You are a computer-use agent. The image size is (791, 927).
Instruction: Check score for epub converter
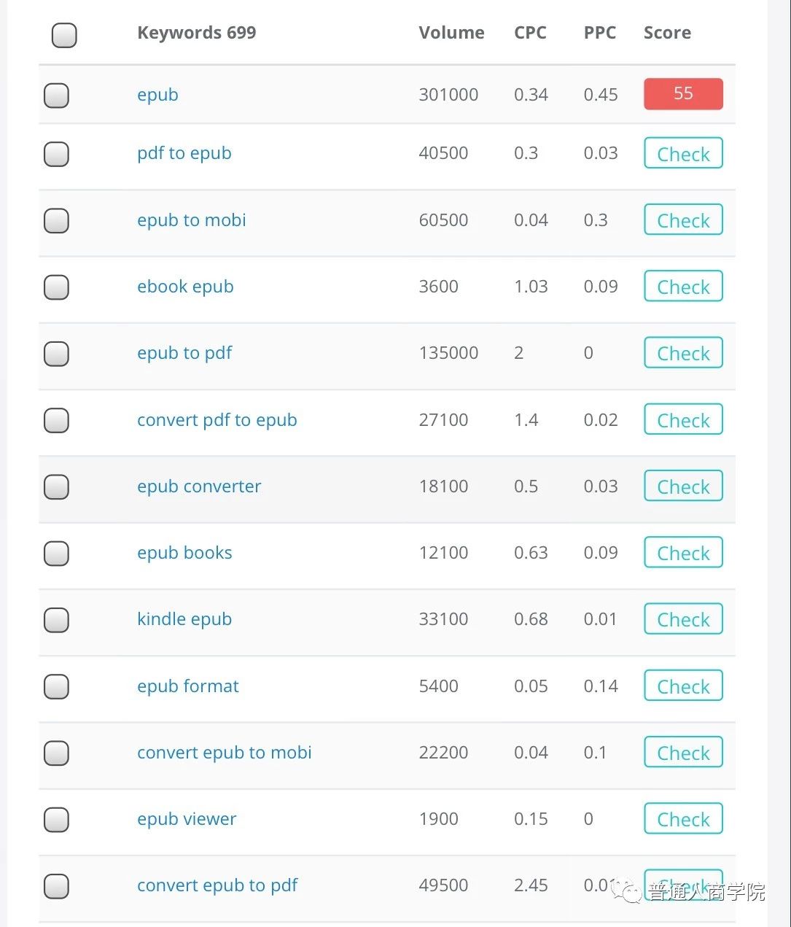(x=683, y=486)
